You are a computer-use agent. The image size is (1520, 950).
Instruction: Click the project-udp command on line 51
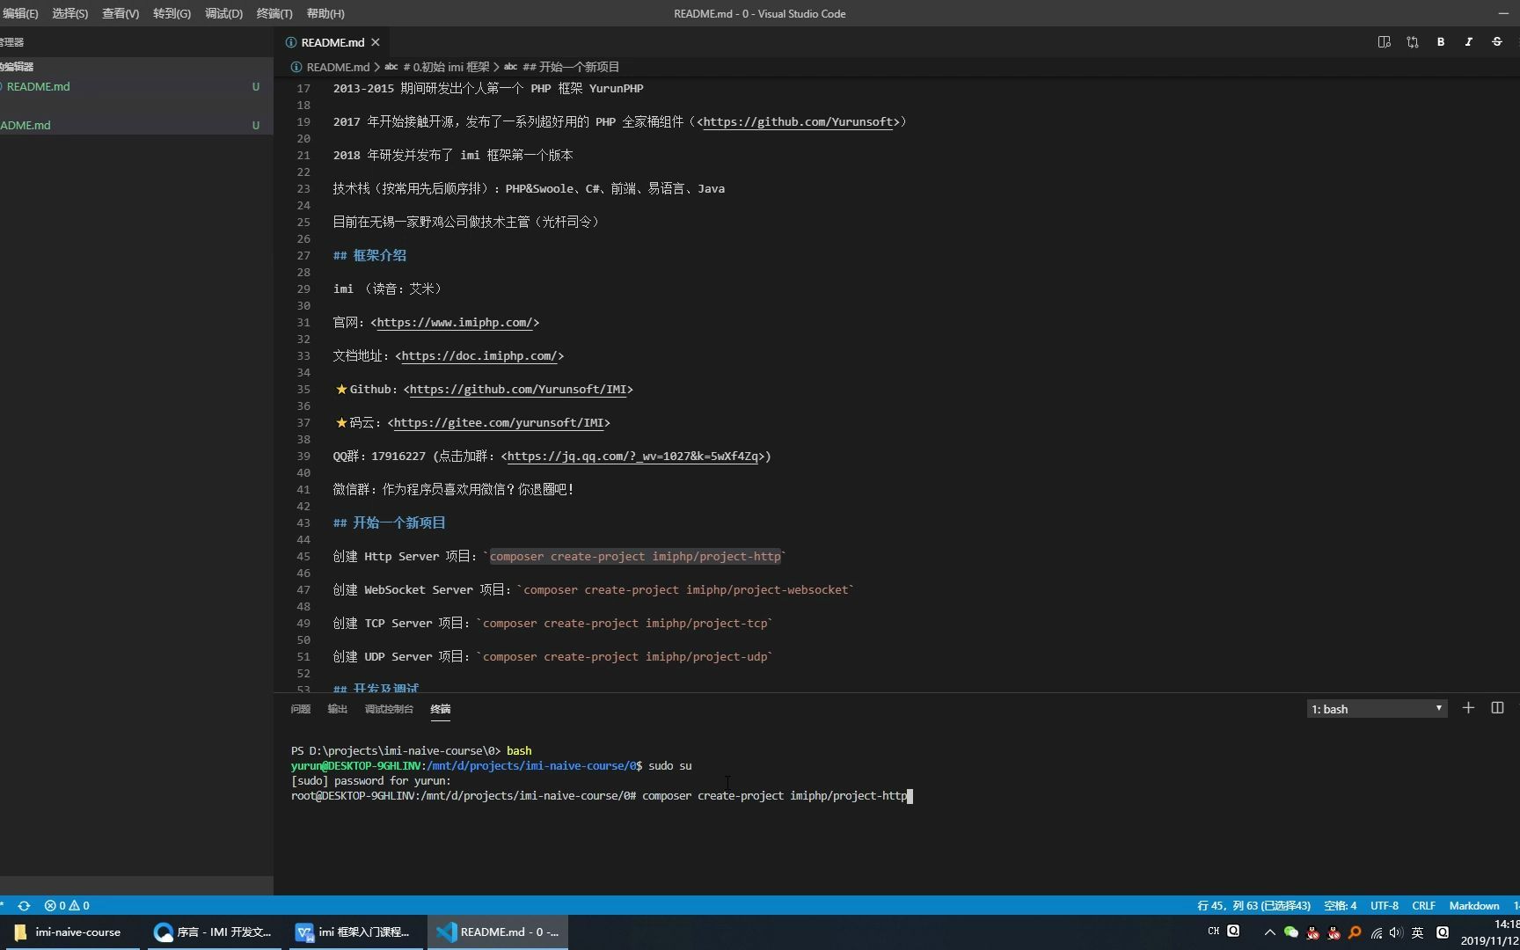point(625,657)
